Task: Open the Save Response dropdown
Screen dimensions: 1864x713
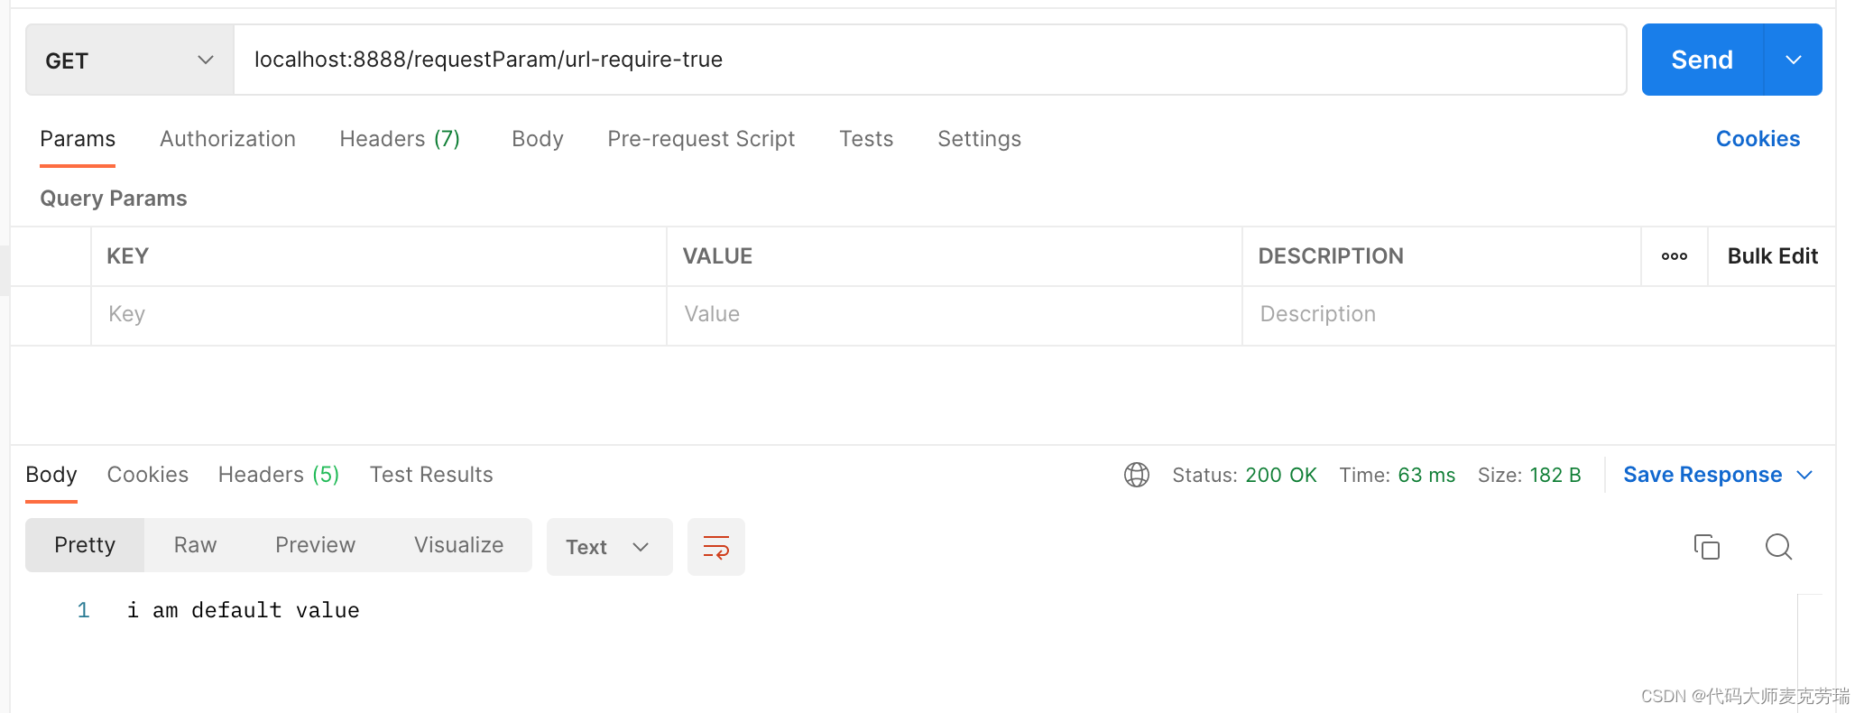Action: coord(1718,475)
